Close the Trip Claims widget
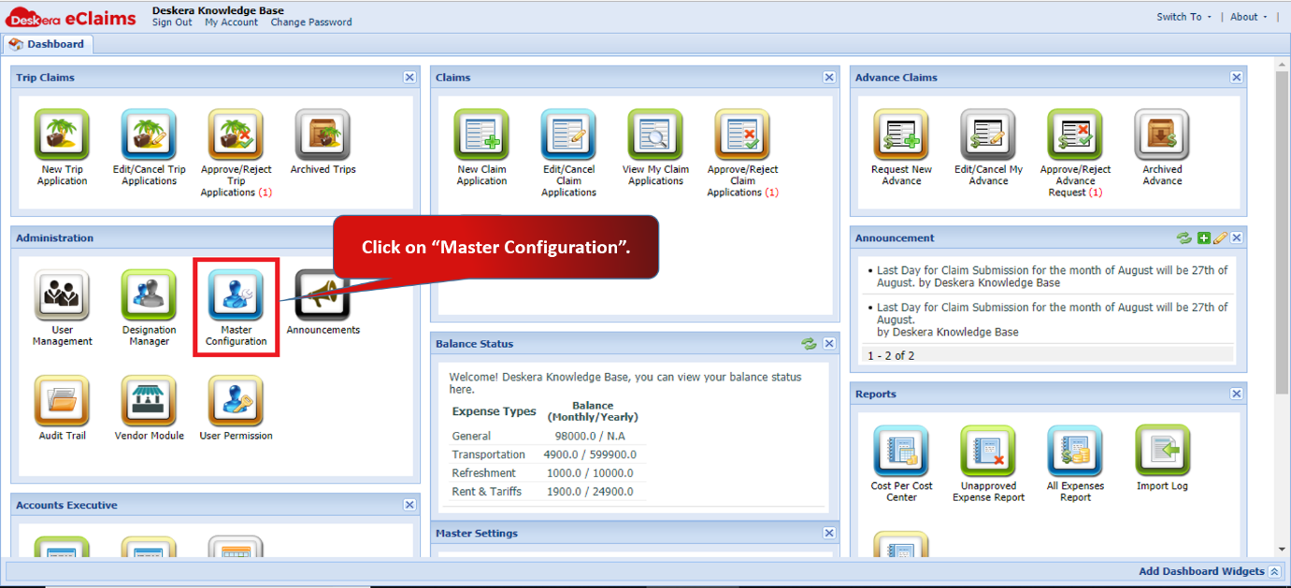The width and height of the screenshot is (1291, 588). pyautogui.click(x=409, y=78)
